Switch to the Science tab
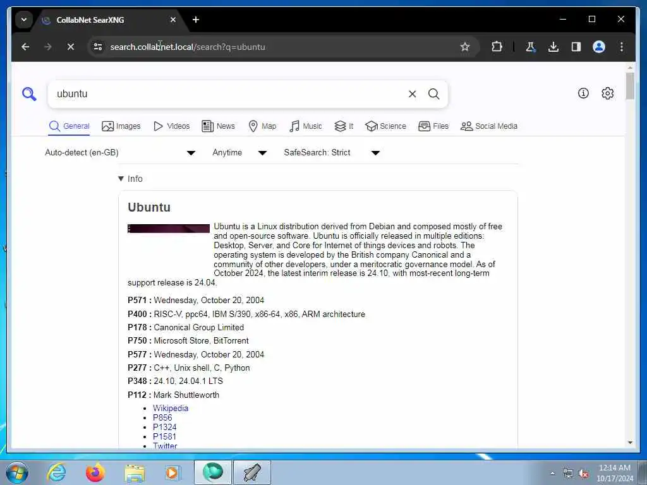The width and height of the screenshot is (647, 485). coord(386,126)
